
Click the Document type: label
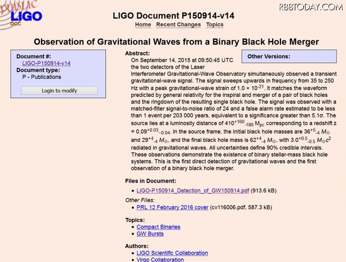38,70
